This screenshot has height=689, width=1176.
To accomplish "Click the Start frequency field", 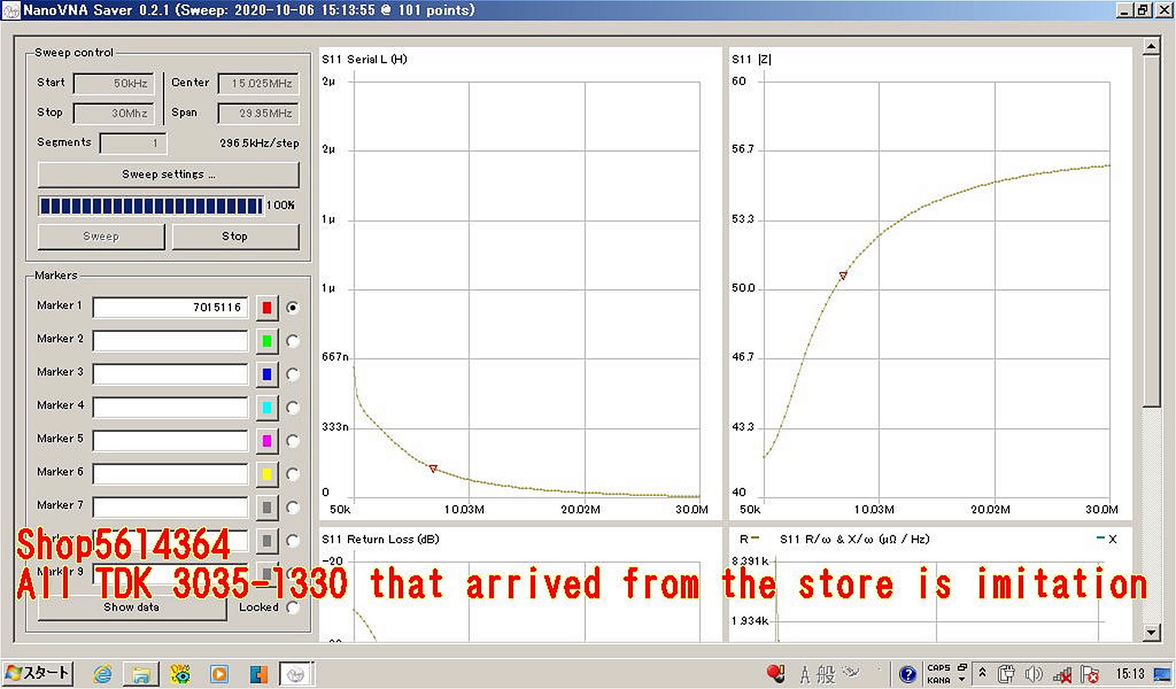I will click(113, 83).
